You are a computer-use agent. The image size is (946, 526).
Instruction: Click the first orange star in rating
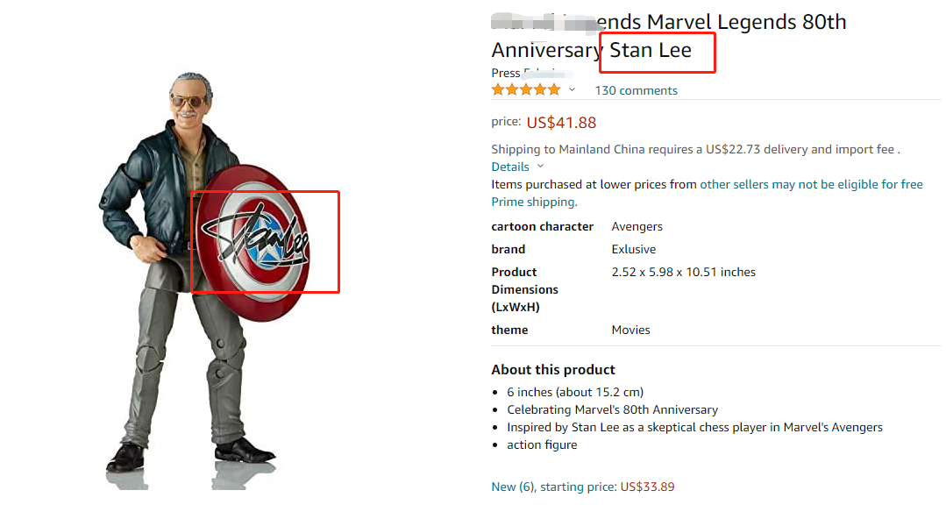(x=498, y=89)
